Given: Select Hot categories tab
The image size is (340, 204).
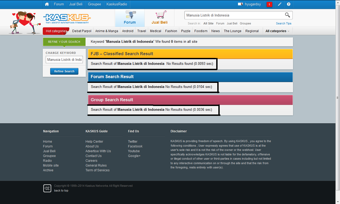Looking at the screenshot, I should pyautogui.click(x=56, y=31).
